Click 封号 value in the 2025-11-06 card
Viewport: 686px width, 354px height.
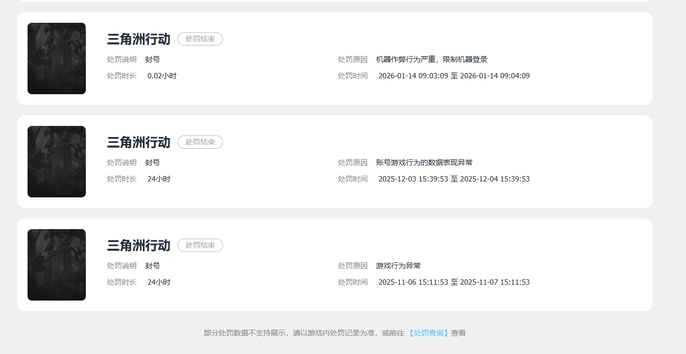(153, 266)
